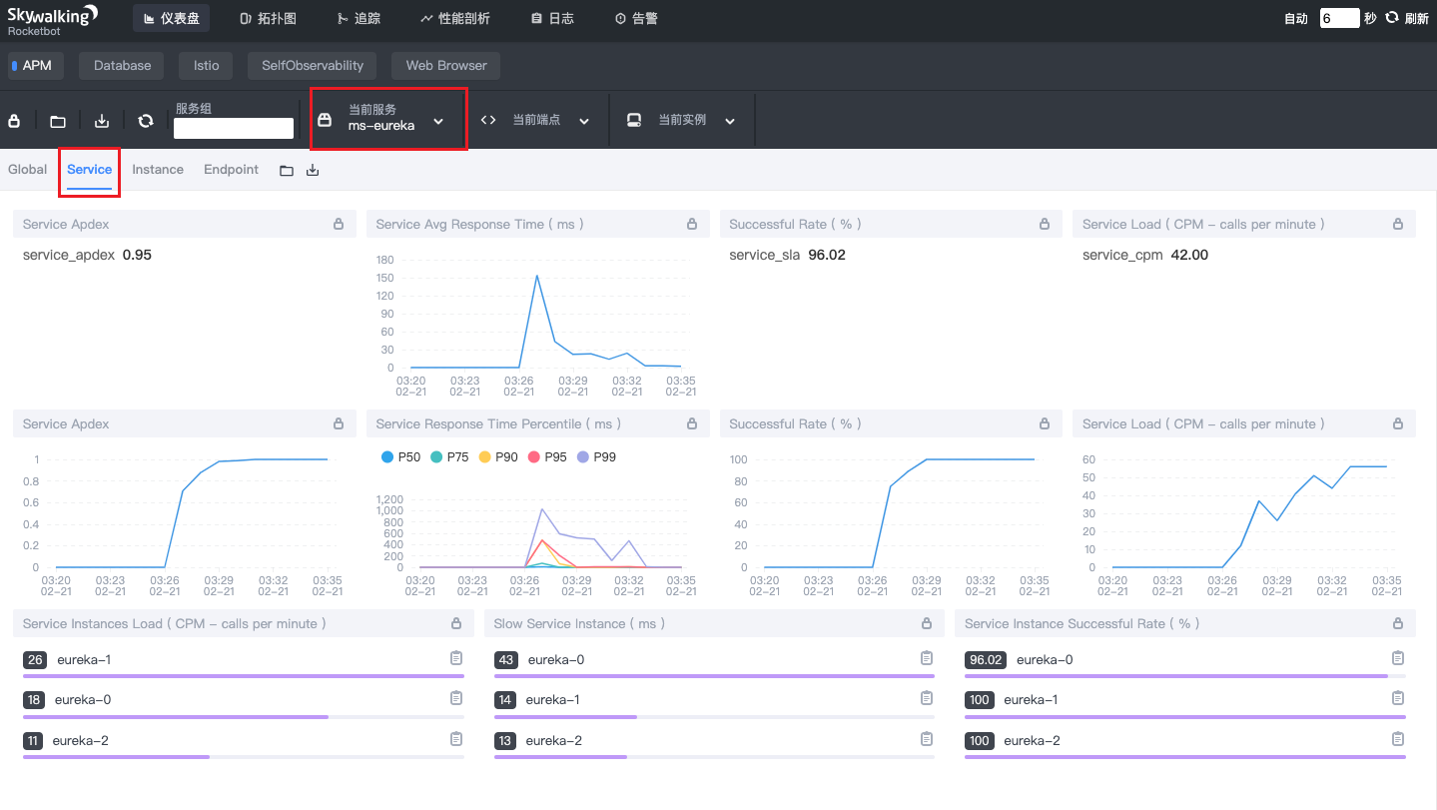Click the refresh interval seconds field
Viewport: 1437px width, 810px height.
(x=1339, y=18)
